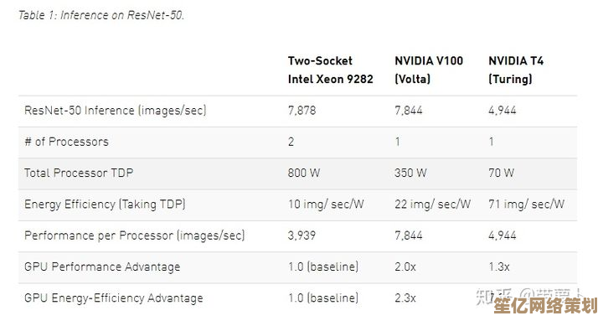Click the ResNet-50 Inference (images/sec) row label
603x321 pixels.
pyautogui.click(x=116, y=111)
